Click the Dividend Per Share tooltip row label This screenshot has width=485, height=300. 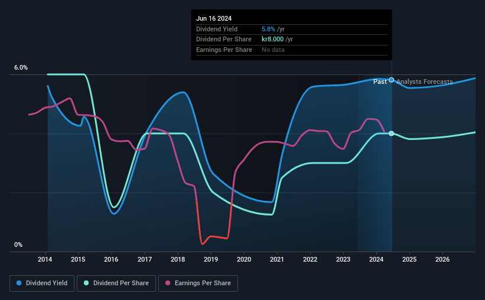point(224,40)
